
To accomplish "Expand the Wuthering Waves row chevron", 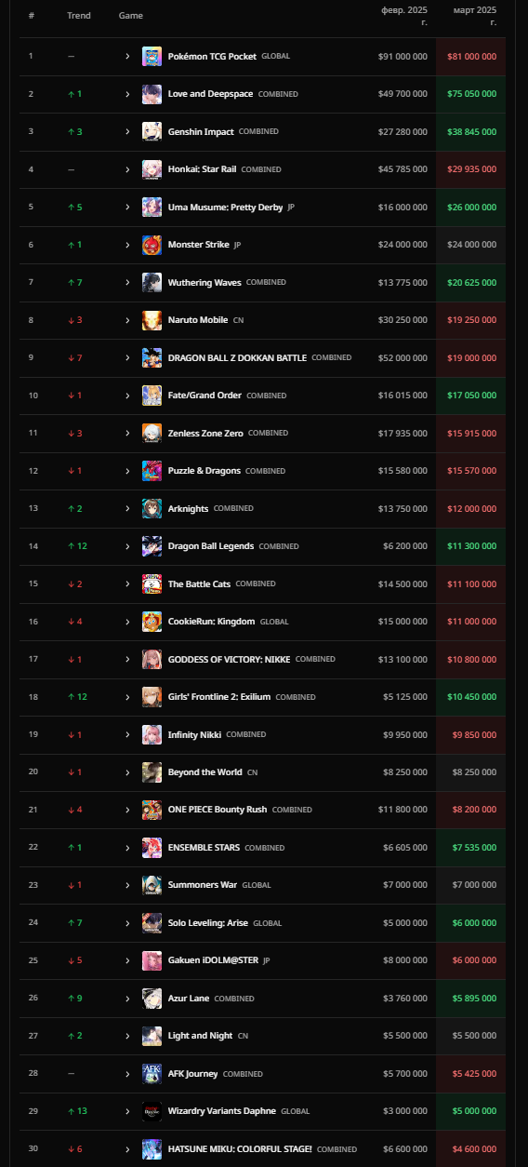I will (128, 282).
